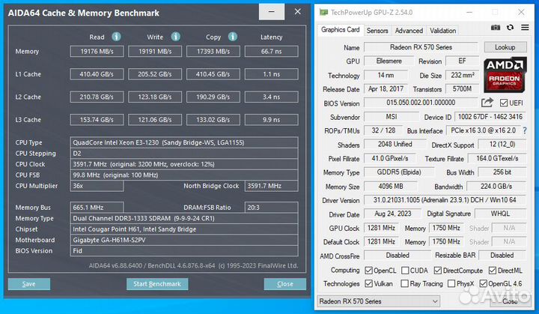Click the Resizable BAR Disabled field

click(x=502, y=256)
